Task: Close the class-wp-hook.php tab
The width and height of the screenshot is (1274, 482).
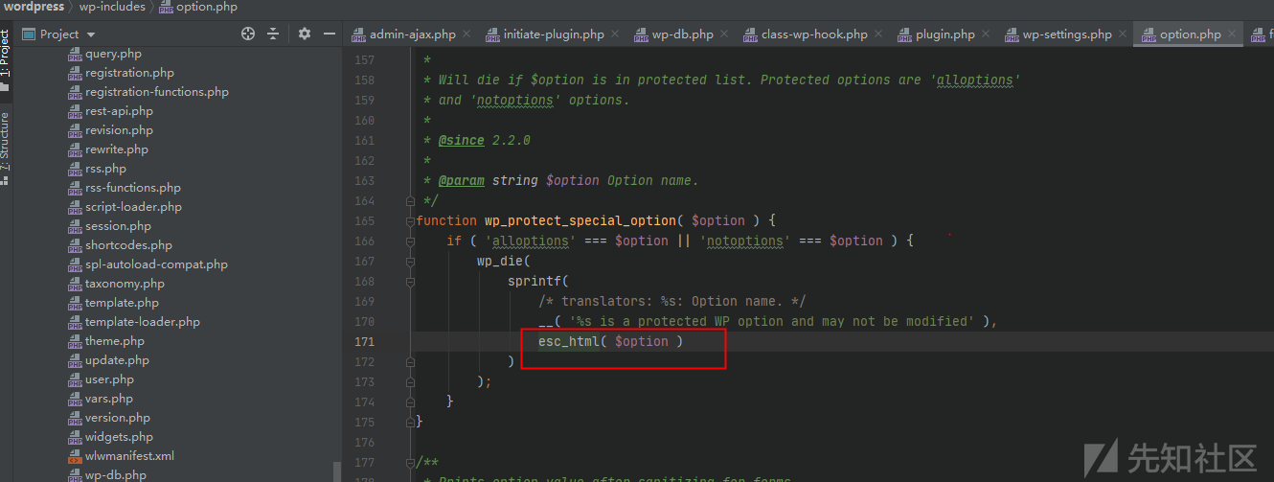Action: tap(878, 34)
